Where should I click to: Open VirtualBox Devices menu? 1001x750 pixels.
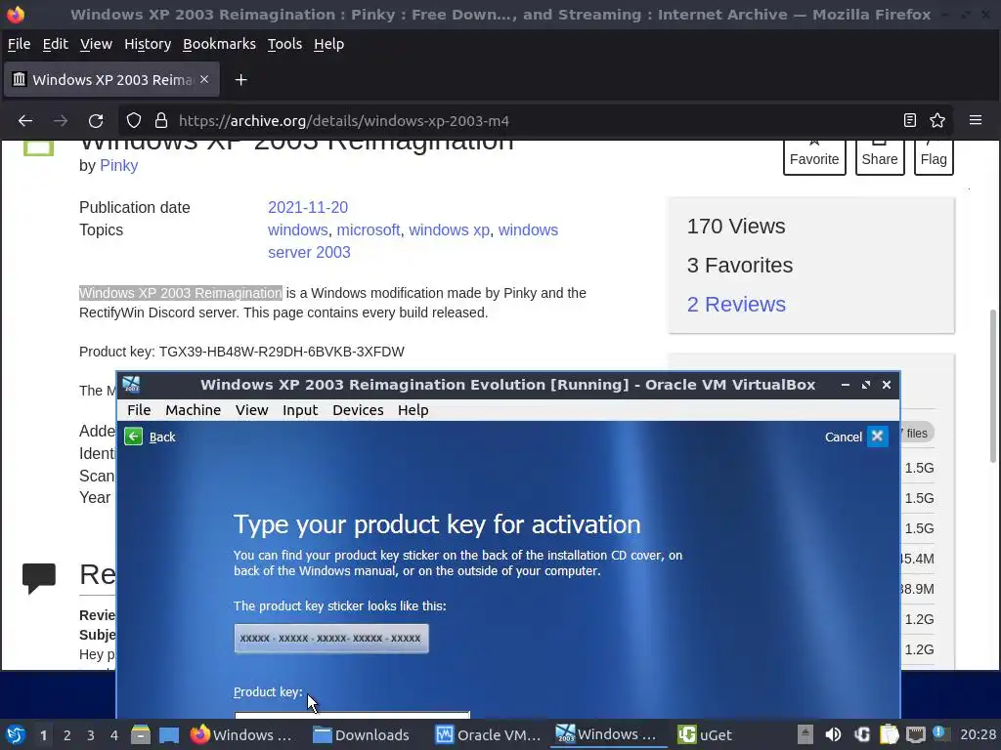358,410
